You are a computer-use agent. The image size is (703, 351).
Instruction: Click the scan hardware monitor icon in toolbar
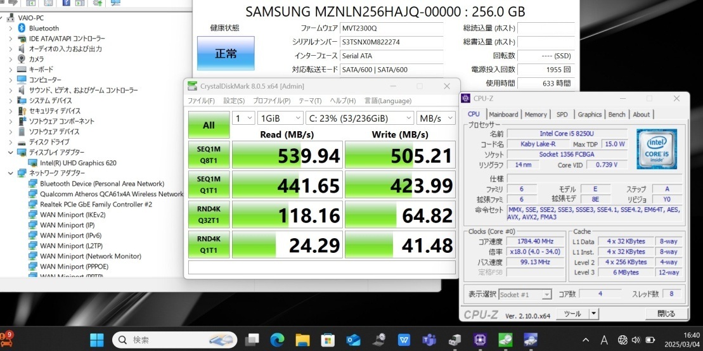[x=115, y=3]
